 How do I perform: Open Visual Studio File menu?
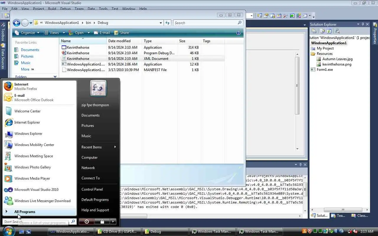(5, 9)
